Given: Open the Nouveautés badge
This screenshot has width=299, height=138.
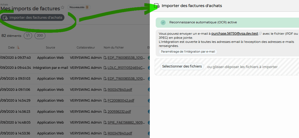Looking at the screenshot, I should pos(79,7).
